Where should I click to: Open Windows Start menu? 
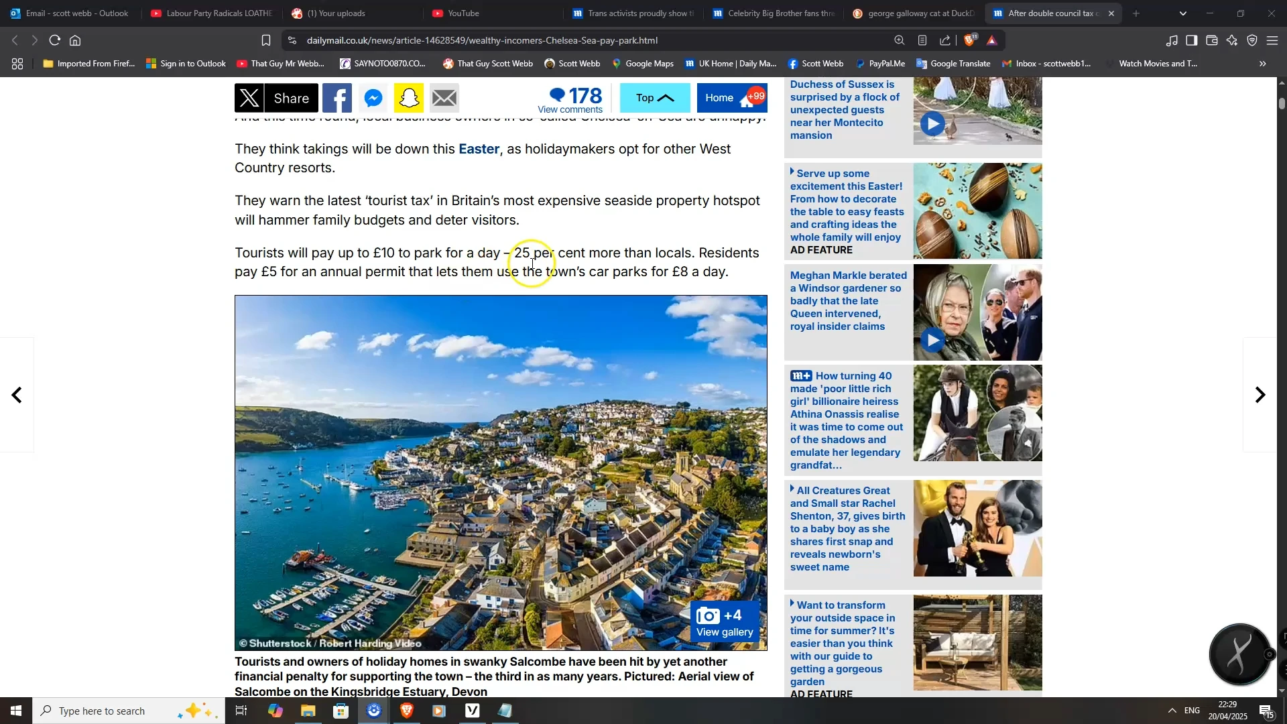pyautogui.click(x=16, y=711)
